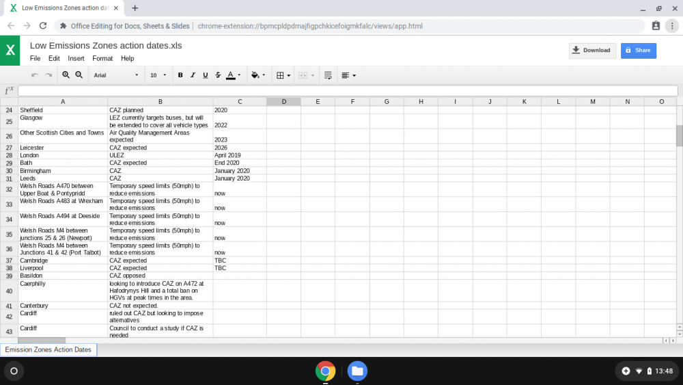Open the Files app from shelf

tap(357, 371)
